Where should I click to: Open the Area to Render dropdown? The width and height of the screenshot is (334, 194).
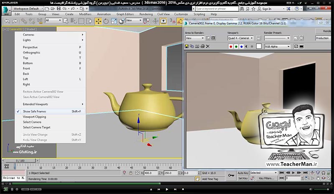point(195,38)
